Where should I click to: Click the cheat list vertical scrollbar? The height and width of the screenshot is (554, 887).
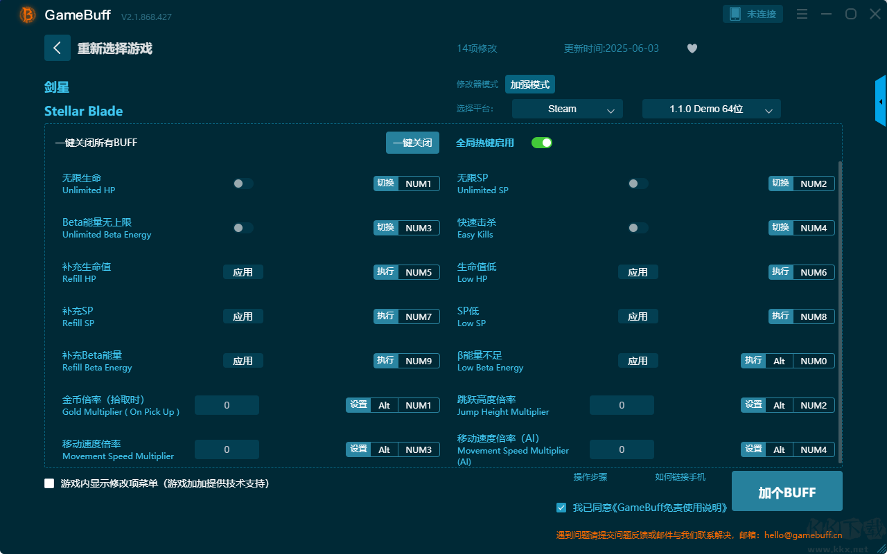pyautogui.click(x=841, y=312)
